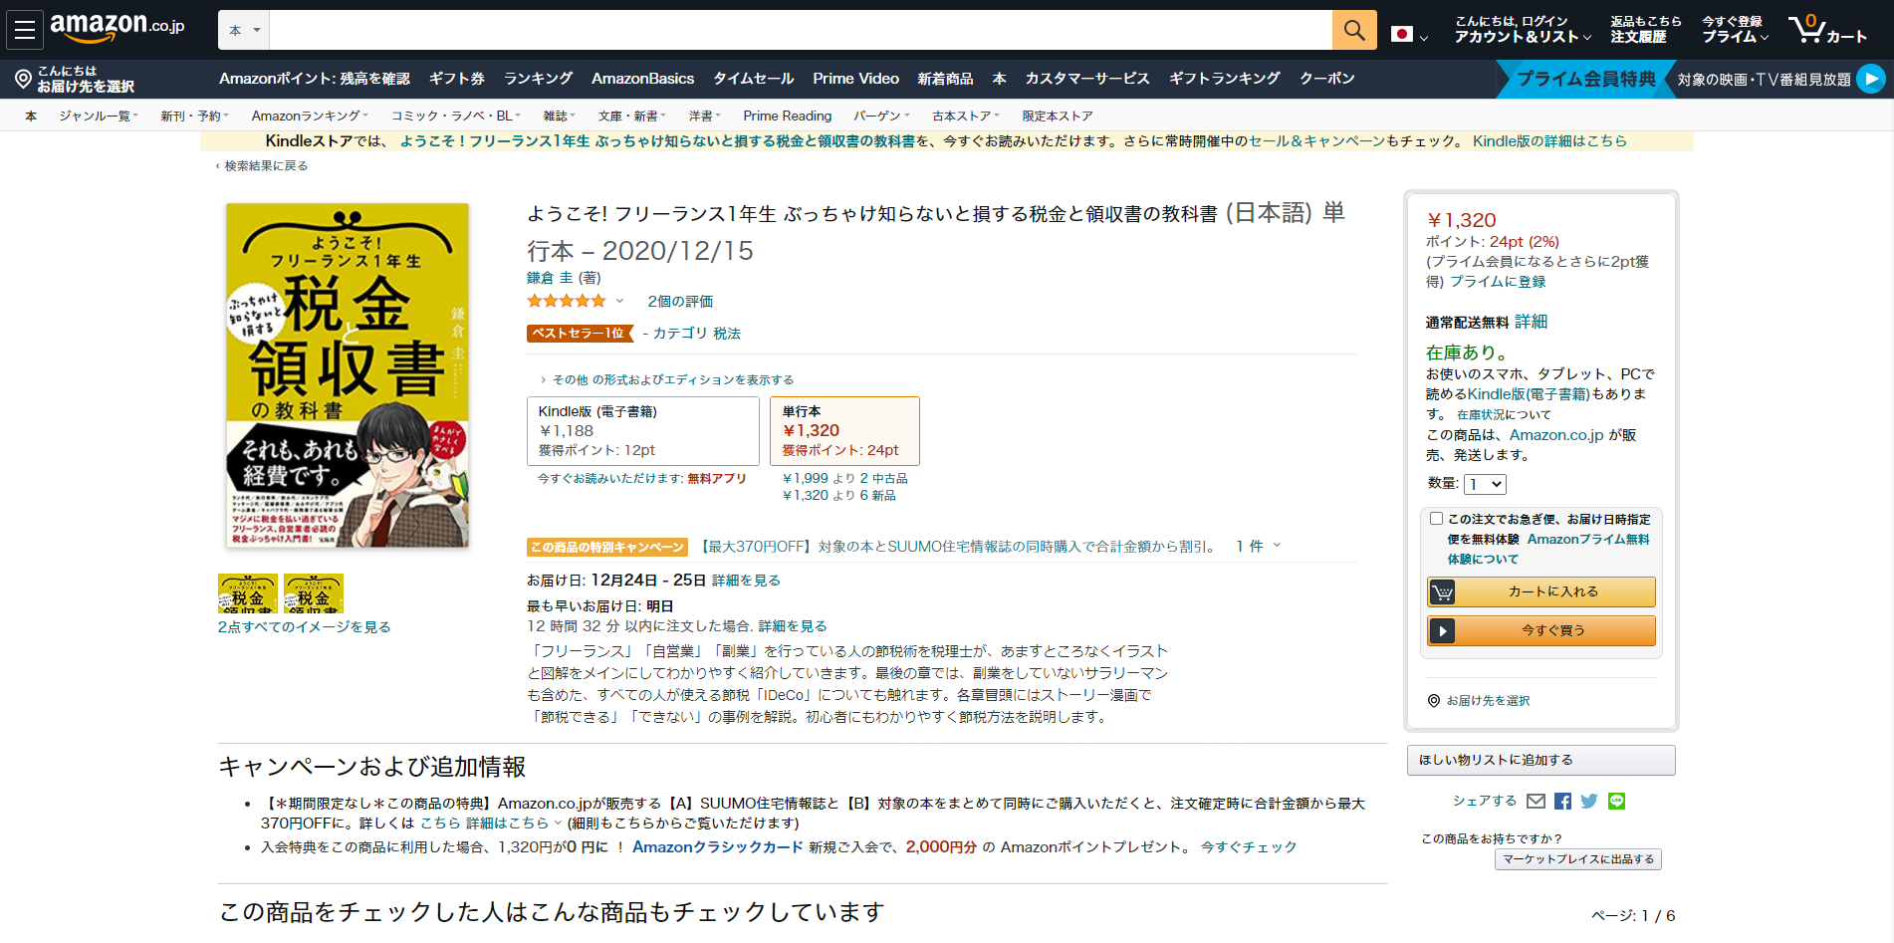
Task: Open タイムセール nav item
Action: point(753,79)
